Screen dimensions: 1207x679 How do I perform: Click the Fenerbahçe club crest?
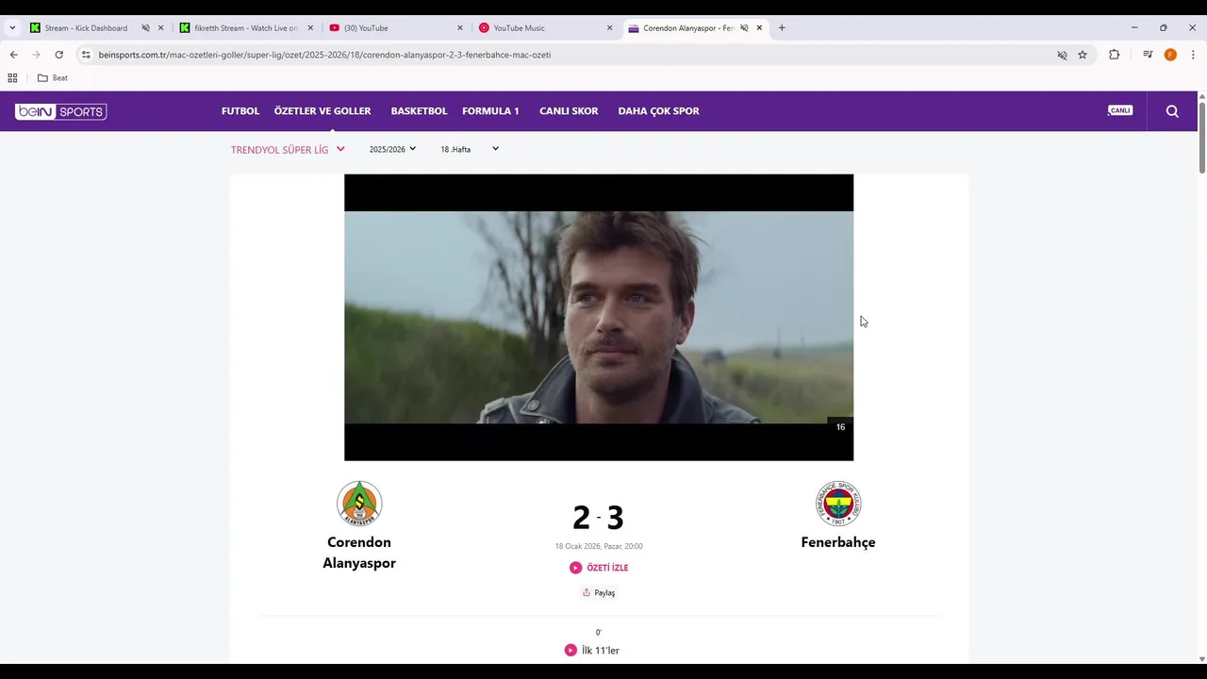coord(838,504)
